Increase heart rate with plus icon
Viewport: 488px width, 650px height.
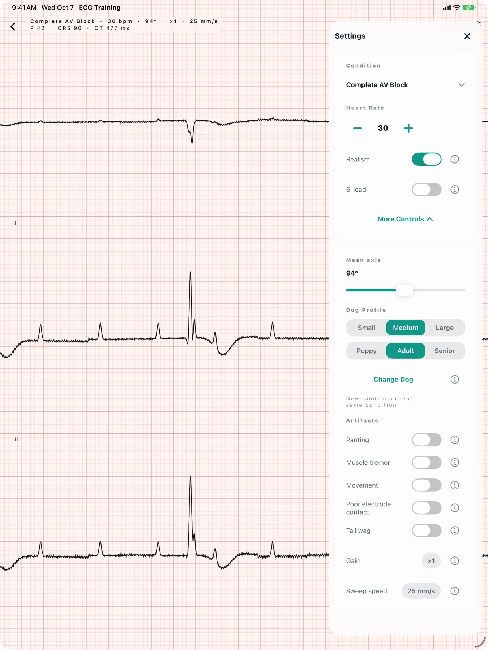408,128
